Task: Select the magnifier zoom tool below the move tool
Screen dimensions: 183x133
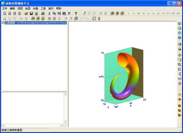Action: tap(180, 60)
